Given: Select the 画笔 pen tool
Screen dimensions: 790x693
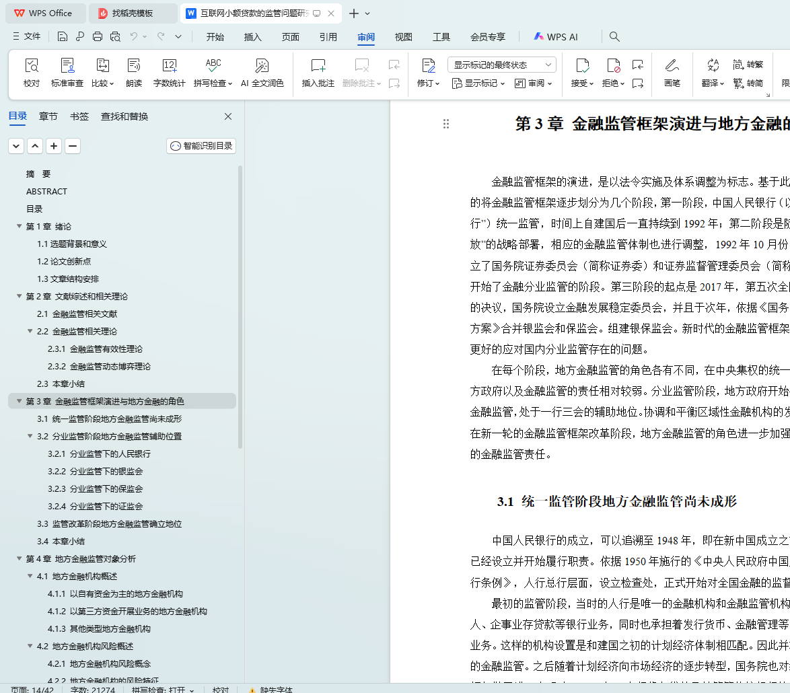Looking at the screenshot, I should pos(672,73).
